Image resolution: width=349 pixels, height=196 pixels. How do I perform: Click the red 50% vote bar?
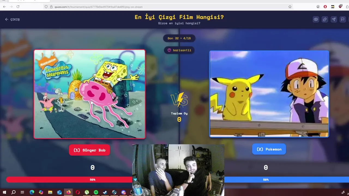pyautogui.click(x=69, y=180)
